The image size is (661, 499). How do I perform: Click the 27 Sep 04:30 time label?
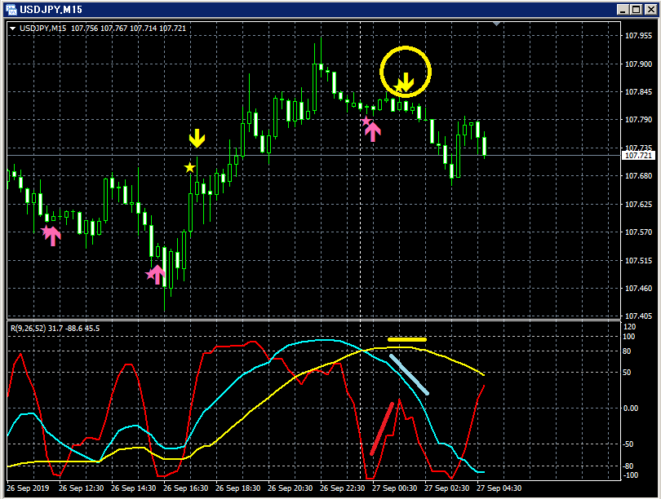pyautogui.click(x=499, y=488)
